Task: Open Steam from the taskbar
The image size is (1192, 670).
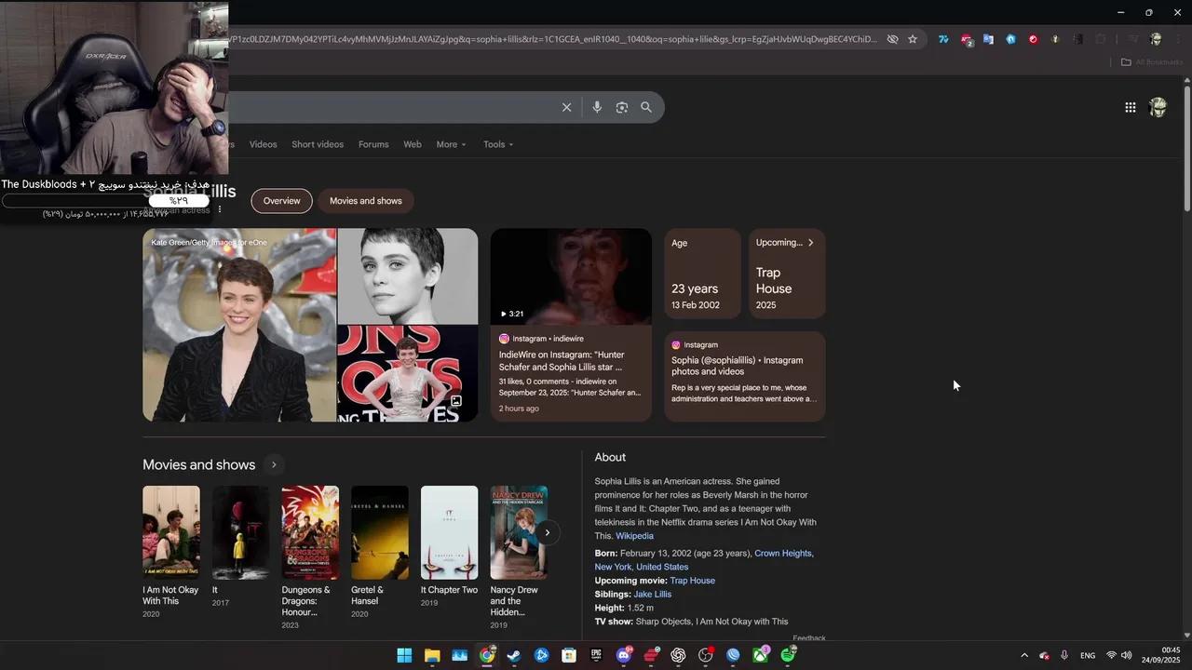Action: tap(514, 655)
